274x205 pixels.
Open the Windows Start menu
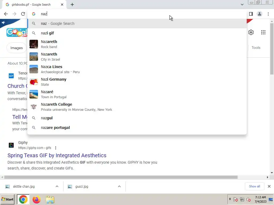7,199
